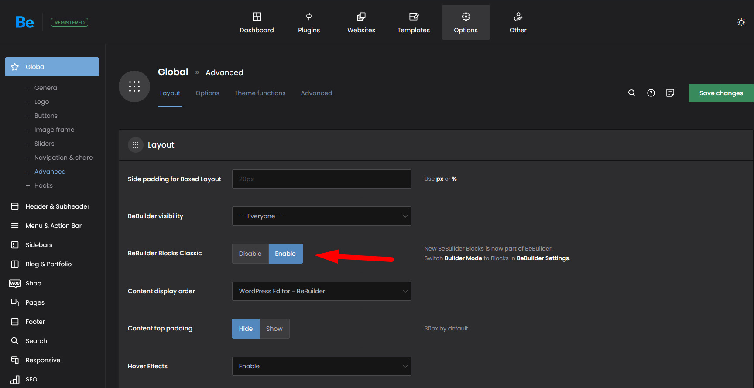
Task: Click the Global breadcrumb heading
Action: coord(173,72)
